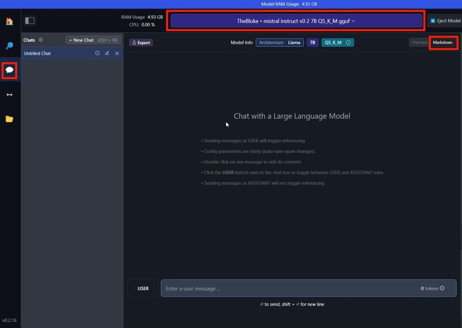The width and height of the screenshot is (462, 328).
Task: Click the v0.2.16 version label
Action: [x=9, y=320]
